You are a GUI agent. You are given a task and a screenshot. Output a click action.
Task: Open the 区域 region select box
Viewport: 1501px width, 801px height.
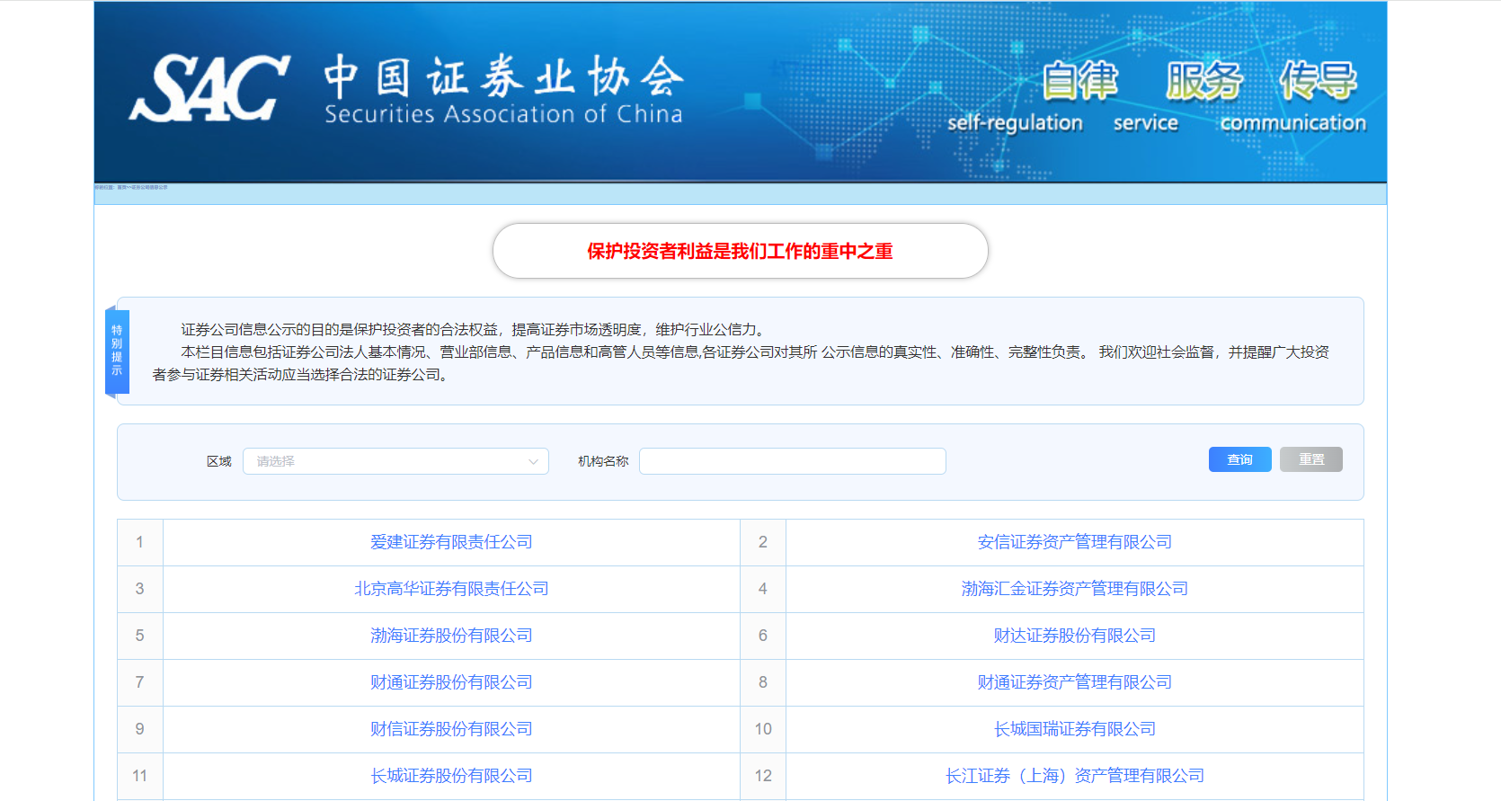coord(386,461)
